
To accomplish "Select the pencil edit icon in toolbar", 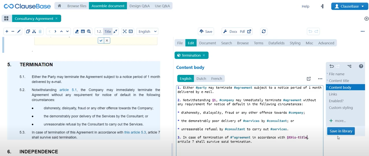I will 19,31.
